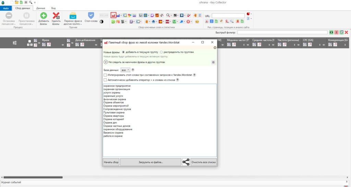Open the 'База данных' dropdown
Screen dimensions: 351x187
tap(125, 70)
